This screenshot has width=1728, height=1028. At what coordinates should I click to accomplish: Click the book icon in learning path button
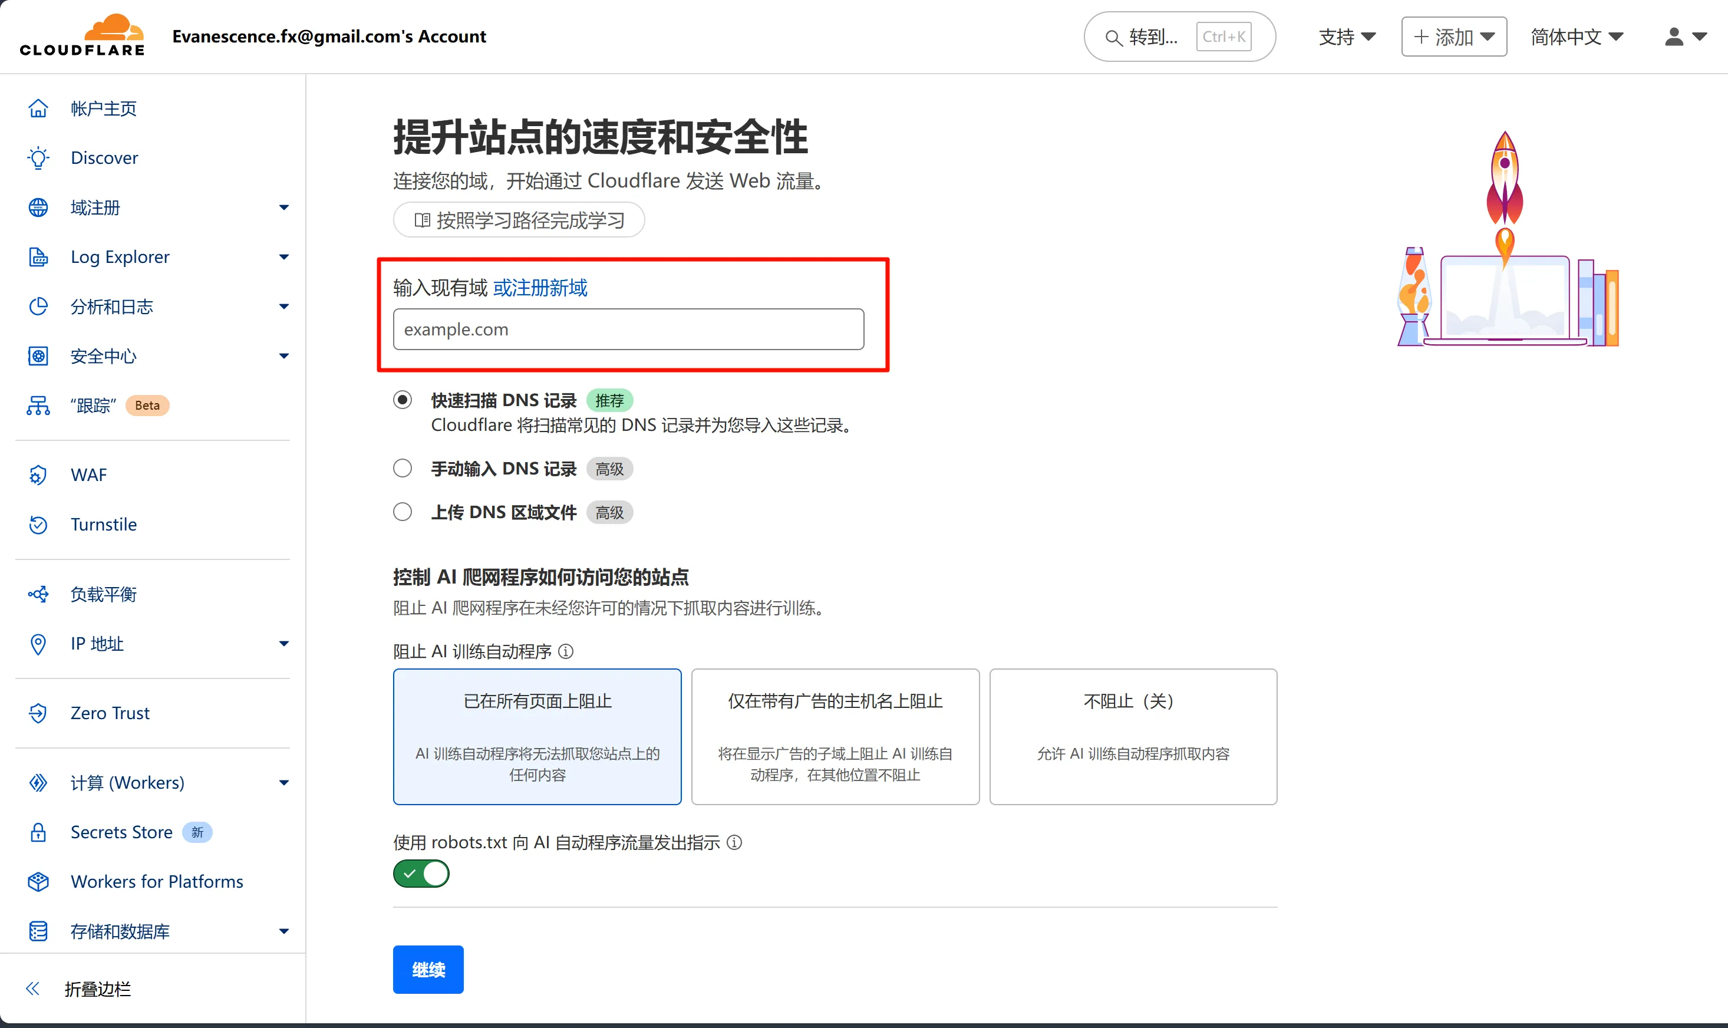[x=422, y=220]
